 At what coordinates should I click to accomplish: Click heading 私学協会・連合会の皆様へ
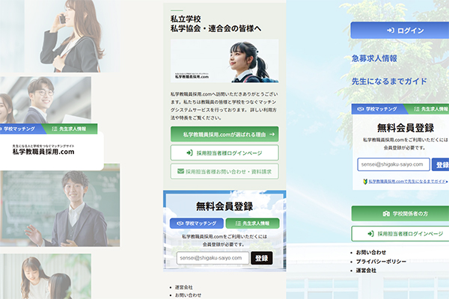[x=216, y=28]
